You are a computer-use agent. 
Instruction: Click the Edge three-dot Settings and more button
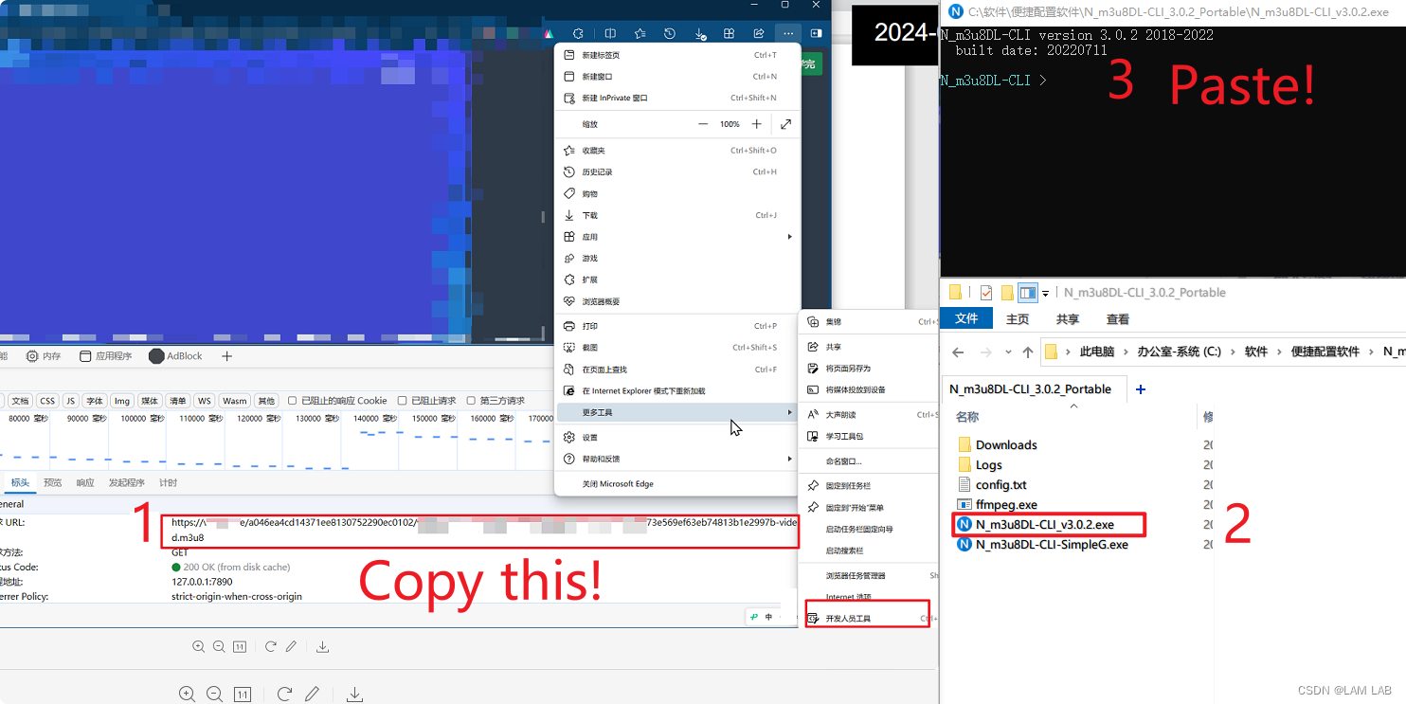tap(788, 33)
